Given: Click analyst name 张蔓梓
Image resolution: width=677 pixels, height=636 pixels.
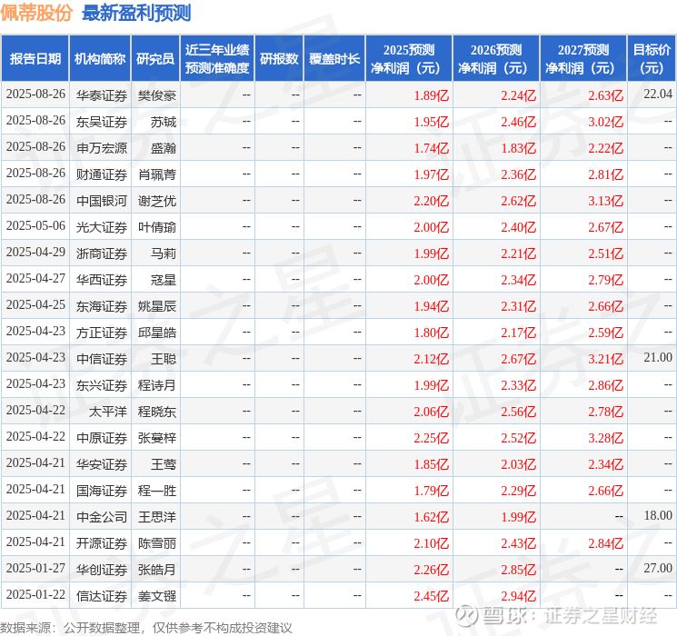Looking at the screenshot, I should point(157,438).
